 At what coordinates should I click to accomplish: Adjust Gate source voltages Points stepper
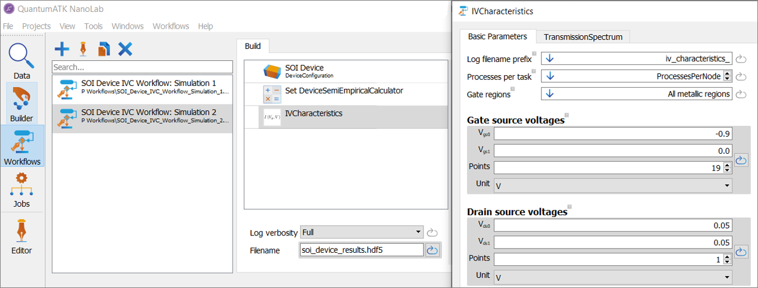coord(727,168)
